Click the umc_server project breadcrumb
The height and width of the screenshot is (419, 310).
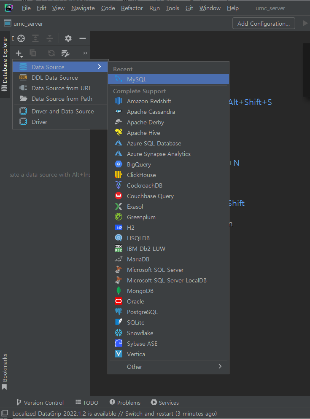[x=24, y=24]
